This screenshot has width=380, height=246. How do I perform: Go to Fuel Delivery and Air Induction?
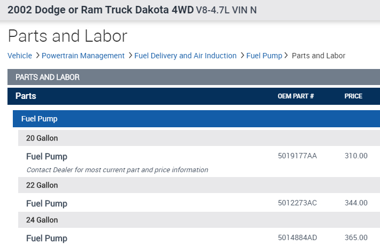pos(185,56)
